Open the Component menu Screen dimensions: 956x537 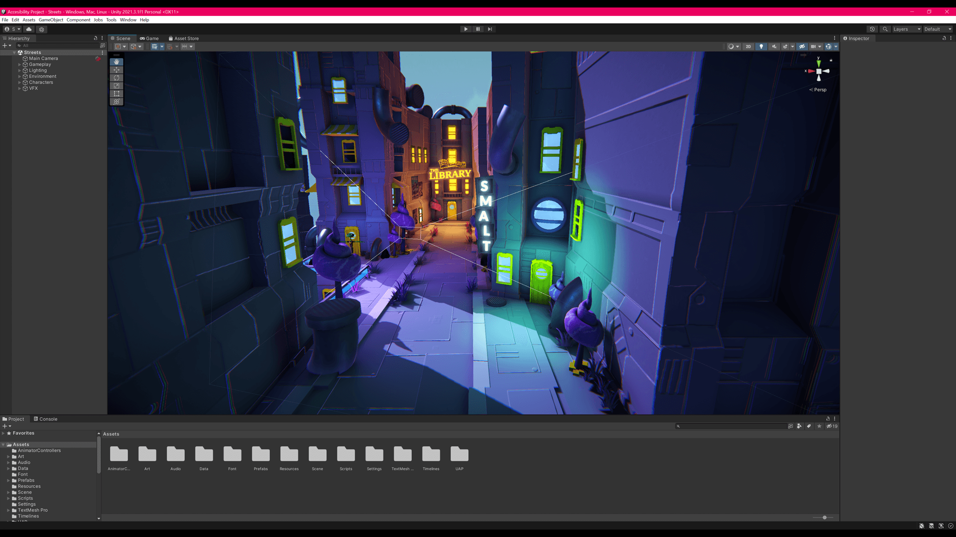pyautogui.click(x=78, y=20)
